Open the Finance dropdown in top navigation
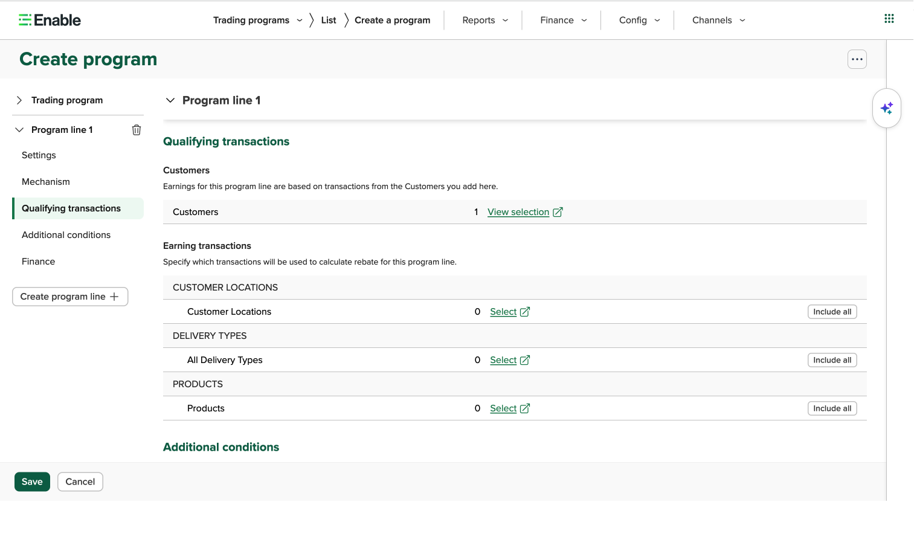The height and width of the screenshot is (560, 914). pyautogui.click(x=564, y=20)
